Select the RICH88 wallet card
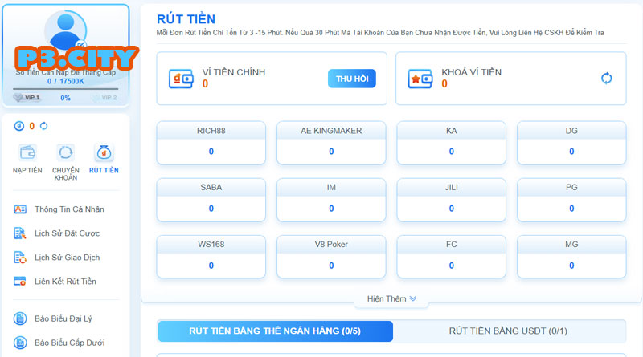The width and height of the screenshot is (643, 357). coord(211,143)
